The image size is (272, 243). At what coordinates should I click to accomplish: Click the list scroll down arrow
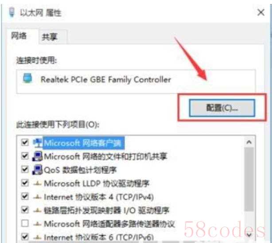click(x=249, y=235)
